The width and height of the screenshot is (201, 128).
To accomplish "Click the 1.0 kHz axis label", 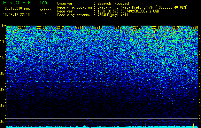I will pos(3,58).
